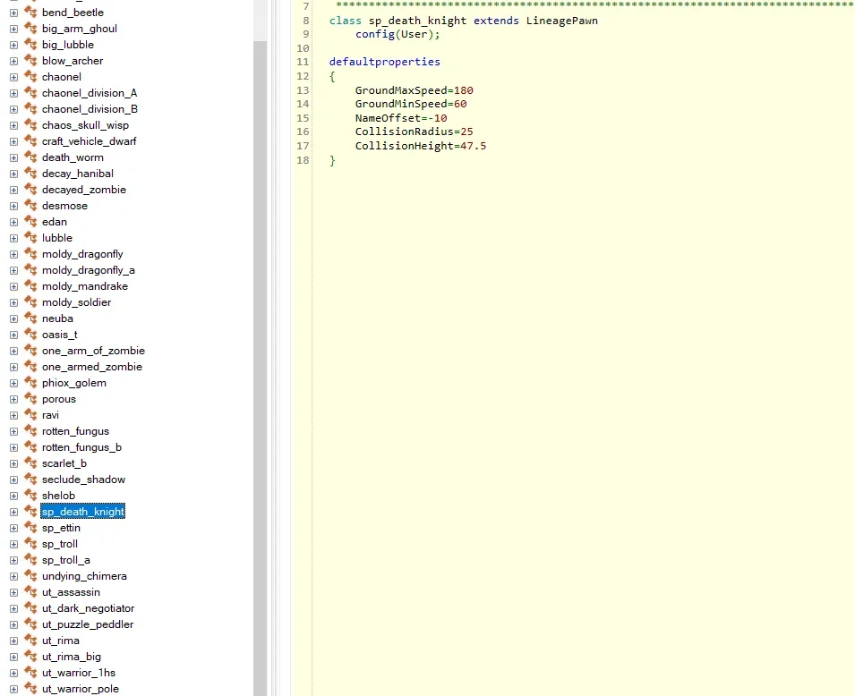Select scarlet_b in the tree
855x696 pixels.
[x=64, y=463]
